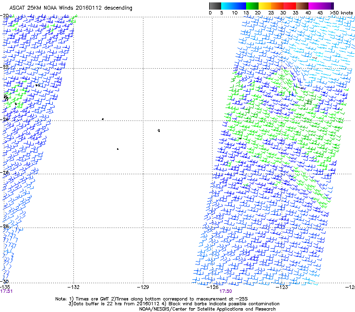Click the "Times are GMT" note line
The width and height of the screenshot is (355, 312).
point(152,299)
